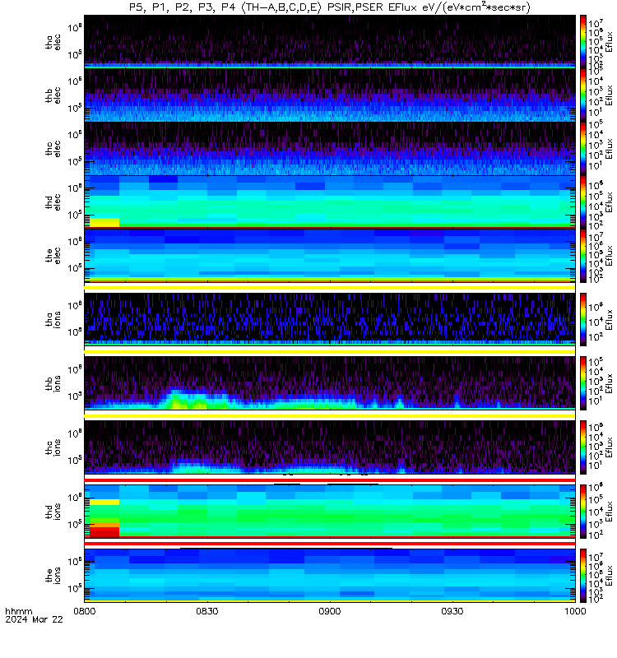Click inside the thb elec spectrogram panel

(330, 95)
